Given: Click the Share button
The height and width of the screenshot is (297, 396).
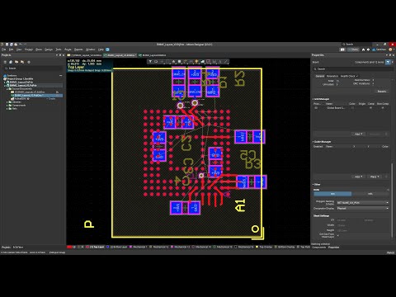Looking at the screenshot, I should (x=353, y=49).
